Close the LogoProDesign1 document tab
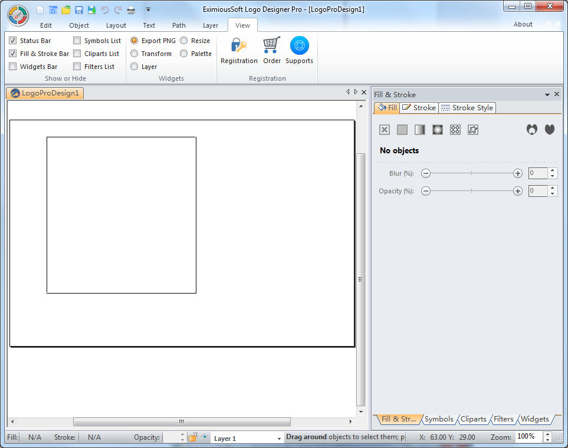 pos(364,92)
